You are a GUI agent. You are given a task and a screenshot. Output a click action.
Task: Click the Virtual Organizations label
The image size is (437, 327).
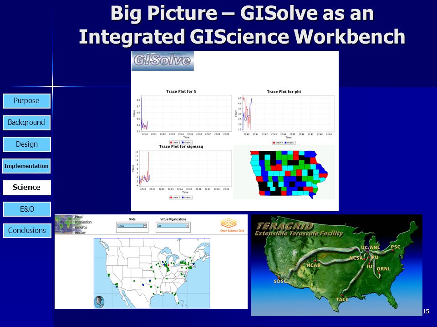coord(173,219)
